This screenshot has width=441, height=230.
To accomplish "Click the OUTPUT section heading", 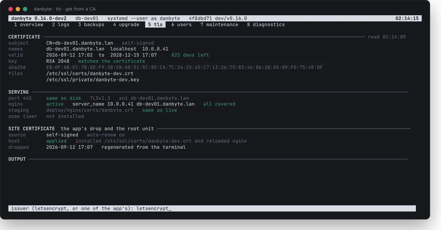I will coord(17,159).
